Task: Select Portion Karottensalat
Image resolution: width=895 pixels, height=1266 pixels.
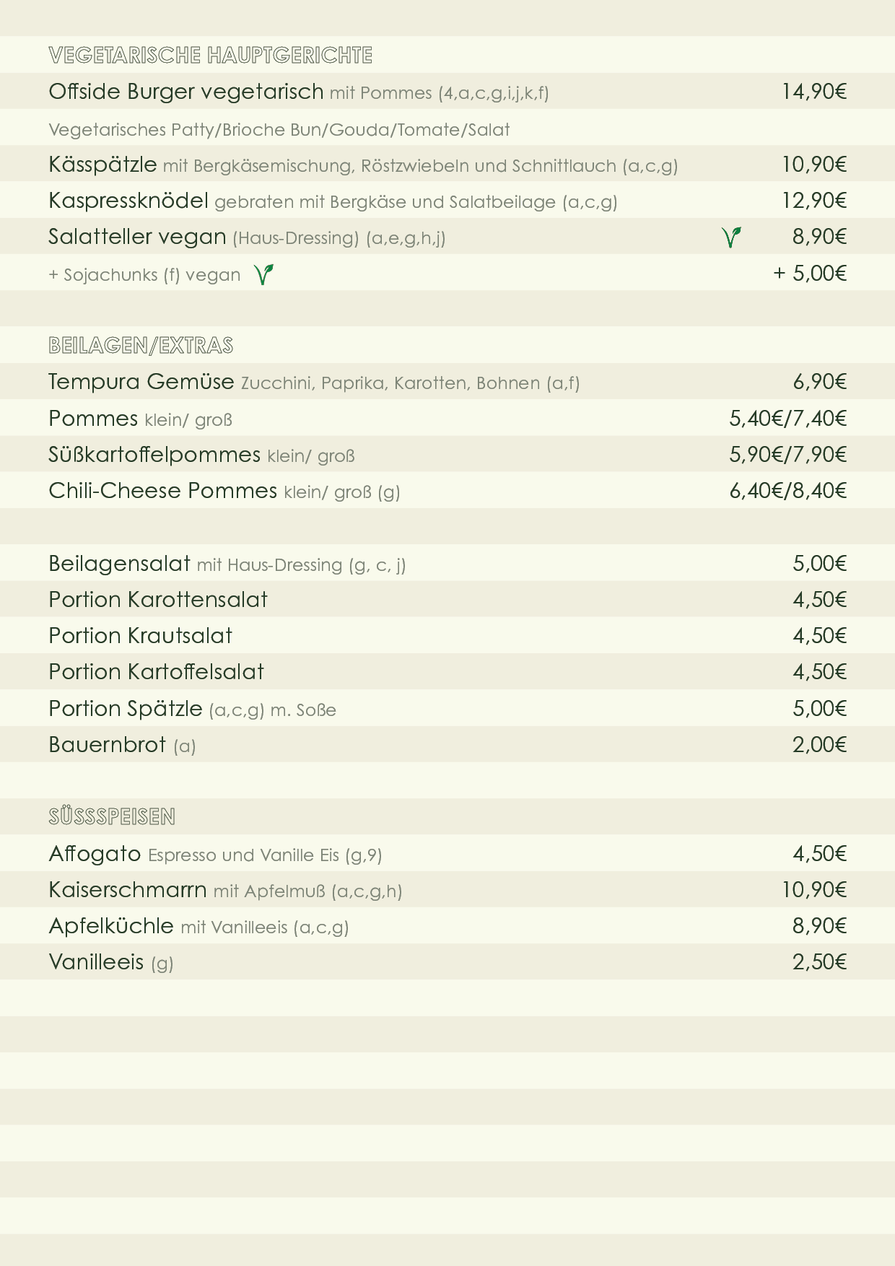Action: (158, 600)
